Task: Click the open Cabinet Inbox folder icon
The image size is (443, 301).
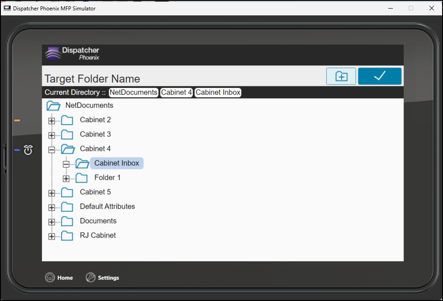Action: coord(82,163)
